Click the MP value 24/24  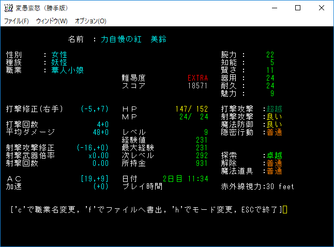tap(195, 117)
